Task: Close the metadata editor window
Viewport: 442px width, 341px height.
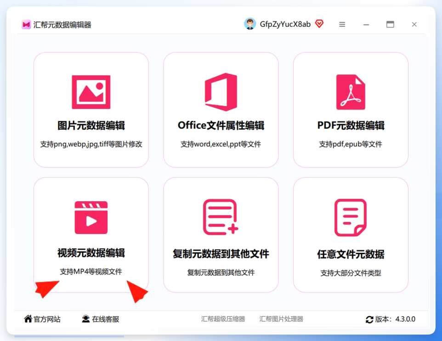Action: click(414, 24)
